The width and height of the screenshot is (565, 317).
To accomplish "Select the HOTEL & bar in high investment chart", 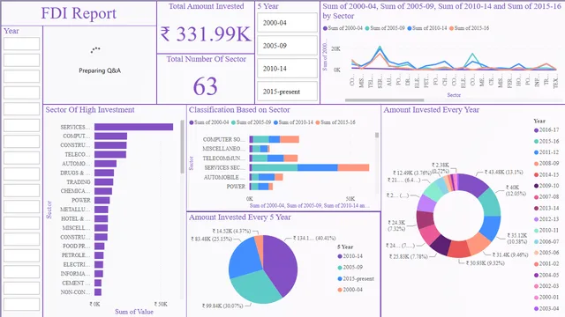I will point(102,219).
